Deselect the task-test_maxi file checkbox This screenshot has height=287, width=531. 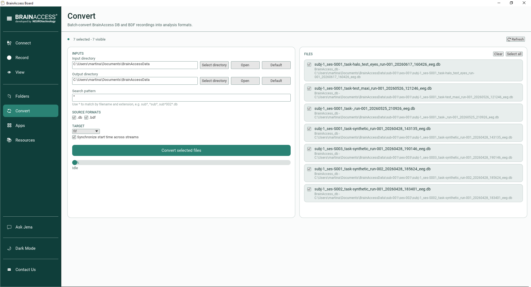[309, 89]
